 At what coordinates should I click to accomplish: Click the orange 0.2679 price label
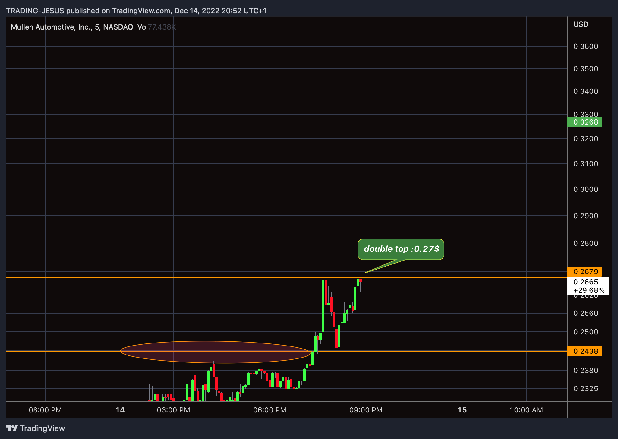(585, 272)
